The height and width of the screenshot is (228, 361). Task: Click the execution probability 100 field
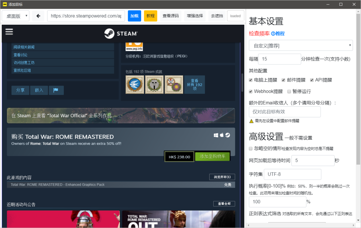[277, 202]
